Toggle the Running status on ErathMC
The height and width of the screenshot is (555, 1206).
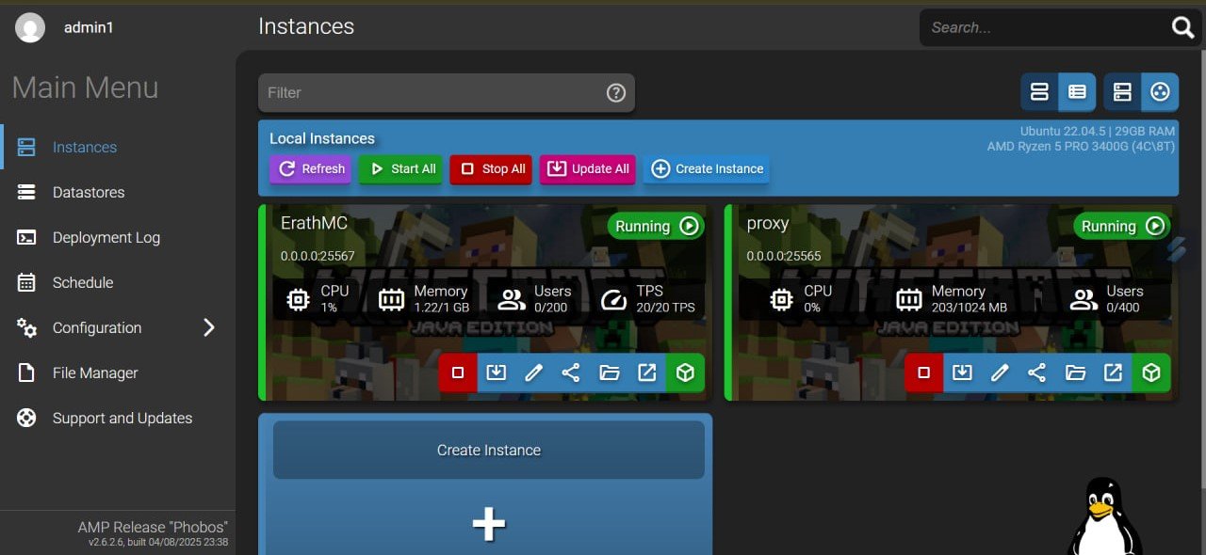(x=655, y=226)
